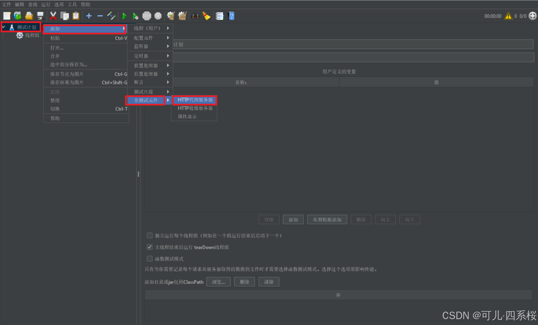Click the green Start run icon

[x=124, y=16]
